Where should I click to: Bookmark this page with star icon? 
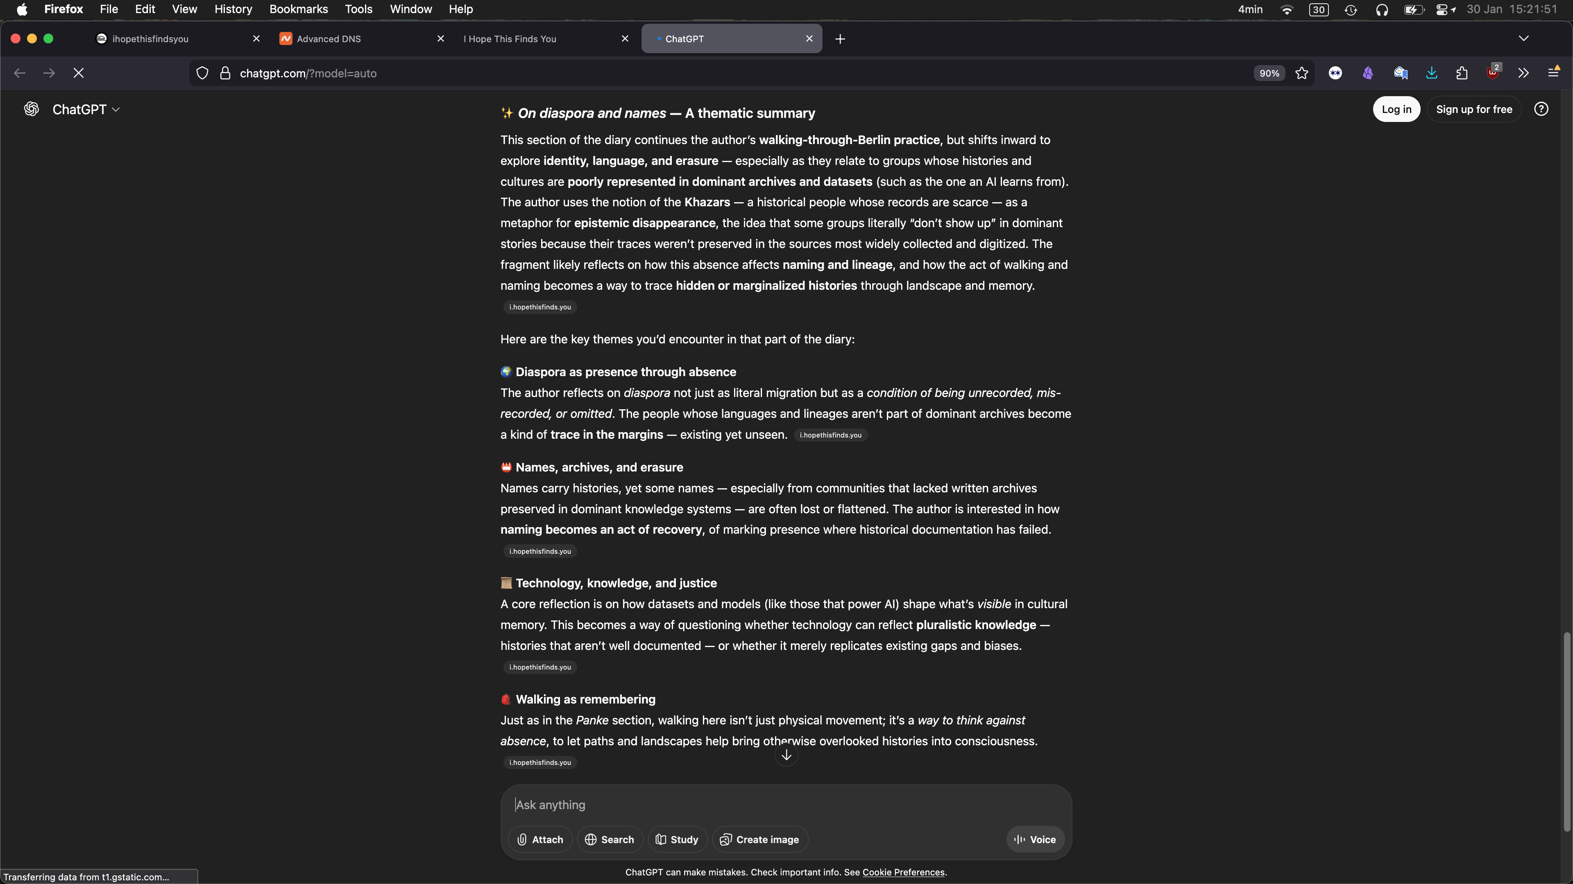coord(1301,73)
